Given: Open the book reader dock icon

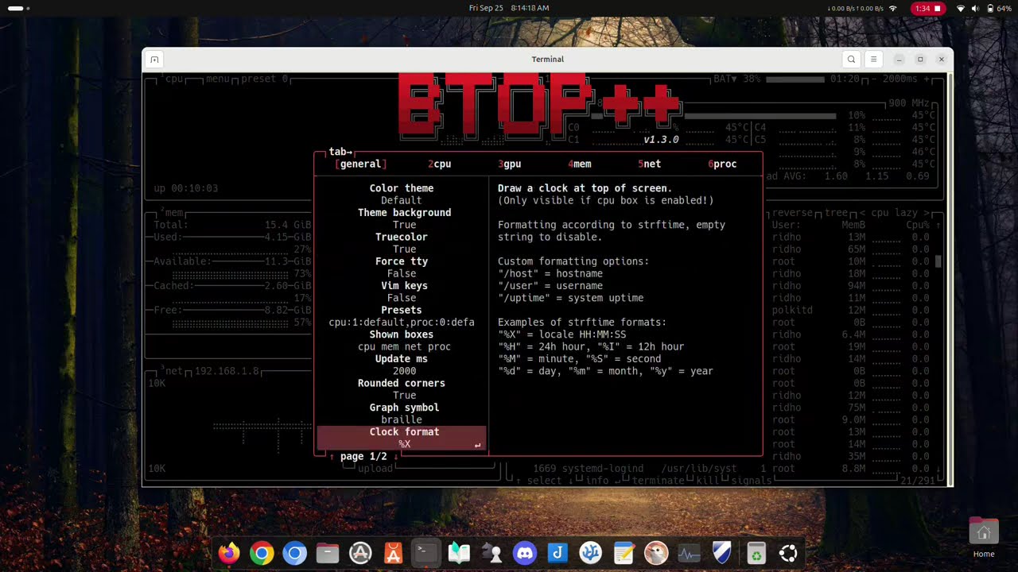Looking at the screenshot, I should point(459,553).
